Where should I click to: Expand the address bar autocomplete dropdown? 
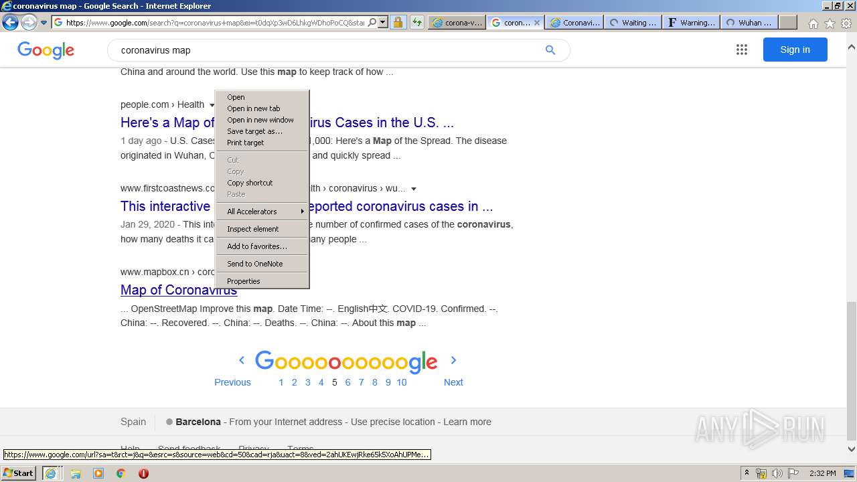[383, 22]
